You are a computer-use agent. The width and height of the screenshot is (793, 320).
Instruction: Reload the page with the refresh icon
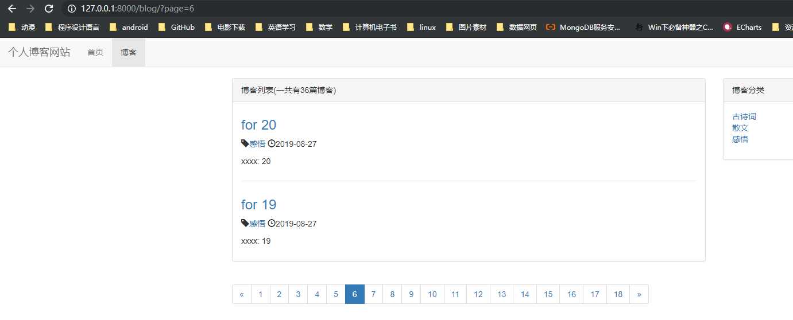[x=49, y=9]
